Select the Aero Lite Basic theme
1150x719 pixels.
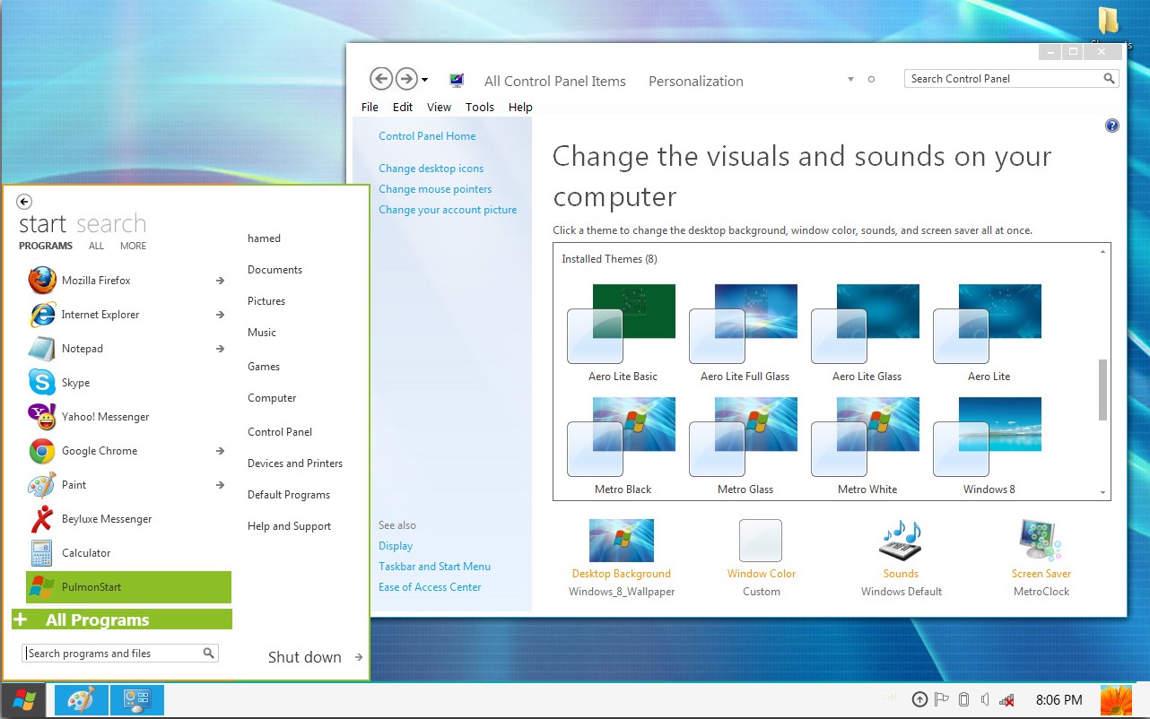pyautogui.click(x=623, y=334)
